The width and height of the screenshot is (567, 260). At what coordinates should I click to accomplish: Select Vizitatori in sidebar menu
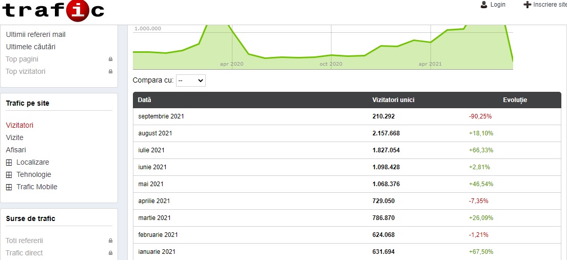(19, 125)
